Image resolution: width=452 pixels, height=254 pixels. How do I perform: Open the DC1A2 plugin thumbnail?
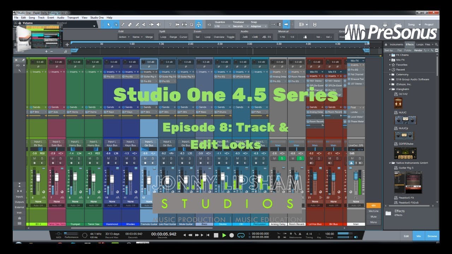coord(398,103)
